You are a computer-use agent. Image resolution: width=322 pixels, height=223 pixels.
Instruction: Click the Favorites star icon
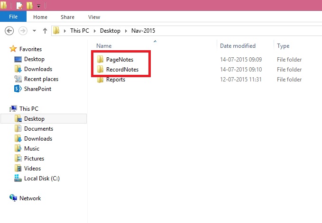pyautogui.click(x=13, y=49)
